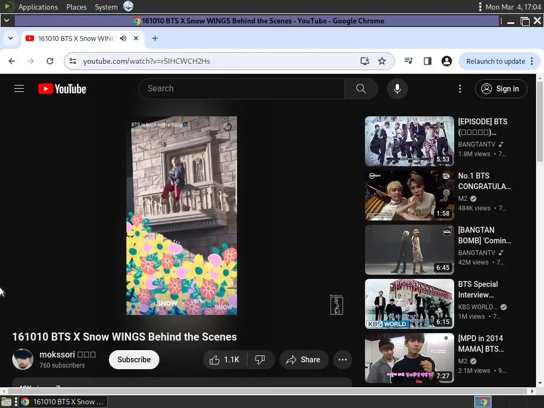The height and width of the screenshot is (408, 544).
Task: Click the Share button
Action: click(x=303, y=360)
